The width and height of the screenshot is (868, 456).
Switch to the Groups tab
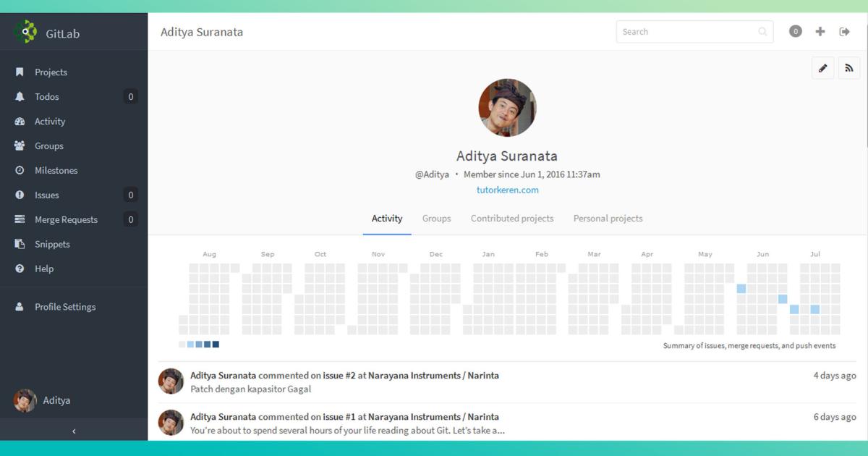coord(436,219)
